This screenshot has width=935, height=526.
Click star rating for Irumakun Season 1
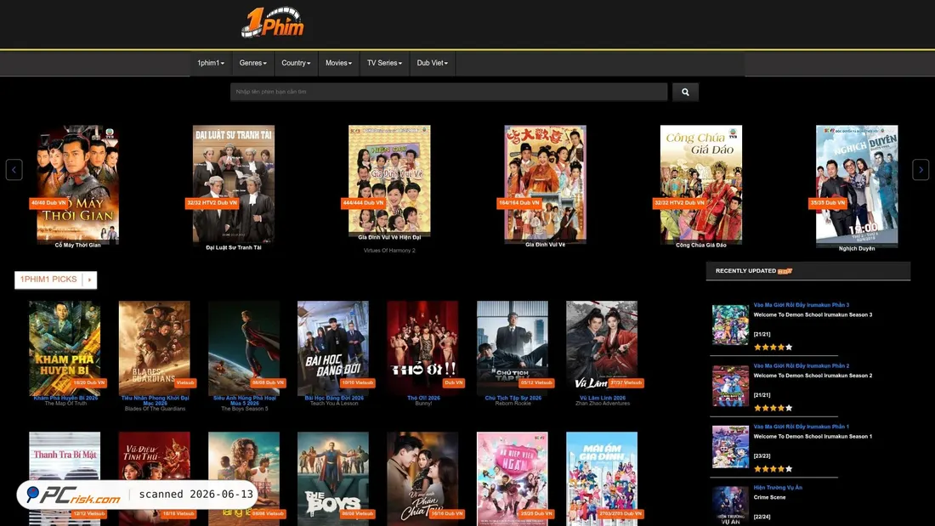tap(773, 469)
